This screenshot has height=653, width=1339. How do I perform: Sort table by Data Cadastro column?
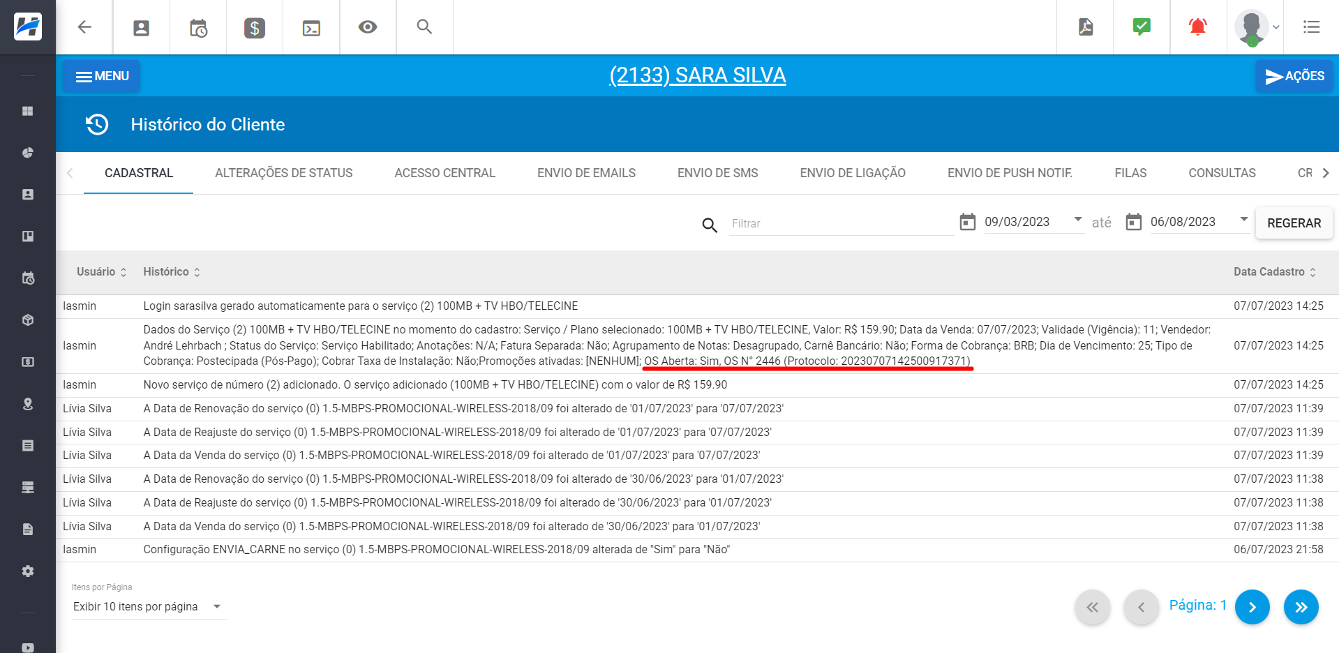pyautogui.click(x=1275, y=272)
